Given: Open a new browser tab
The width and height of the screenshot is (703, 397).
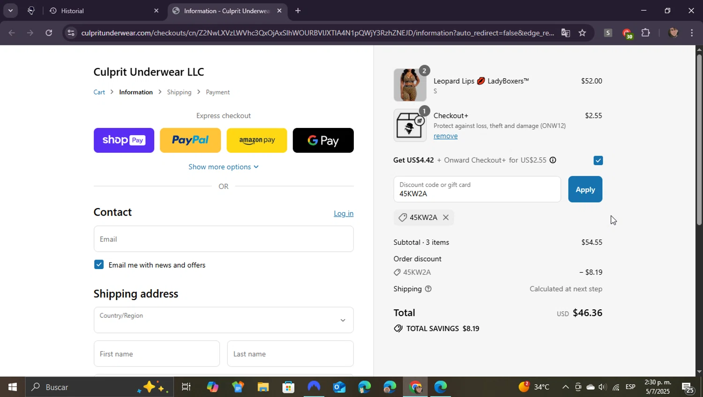Looking at the screenshot, I should [298, 11].
